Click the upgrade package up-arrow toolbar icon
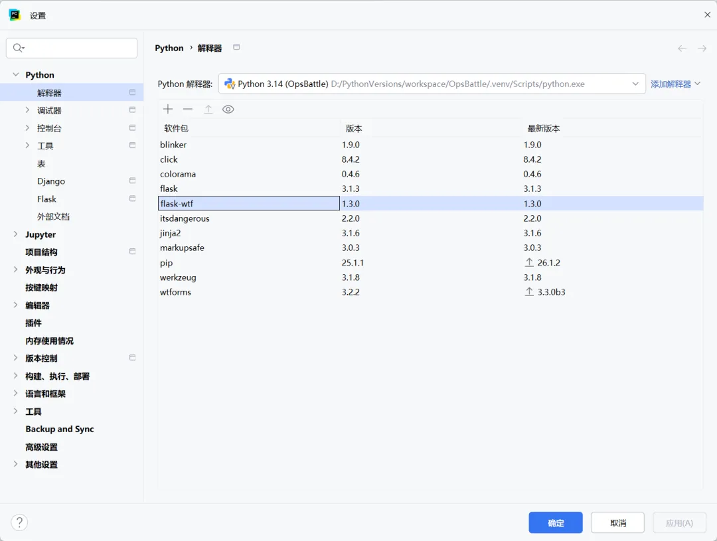Image resolution: width=717 pixels, height=541 pixels. coord(208,110)
